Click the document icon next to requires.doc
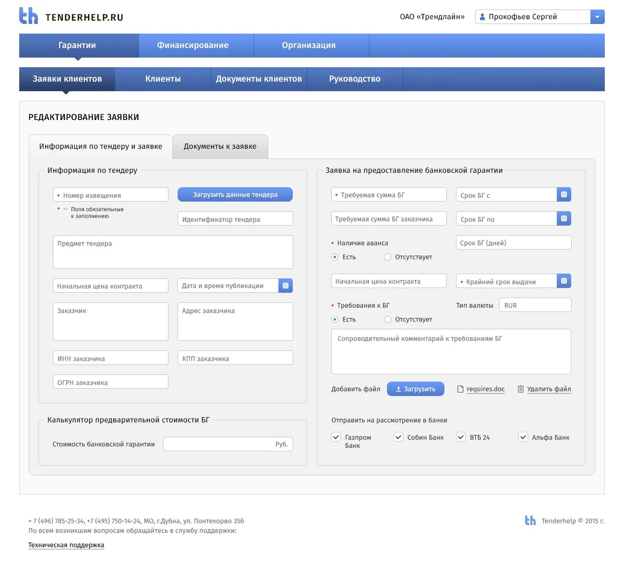Viewport: 624px width, 576px height. 460,389
